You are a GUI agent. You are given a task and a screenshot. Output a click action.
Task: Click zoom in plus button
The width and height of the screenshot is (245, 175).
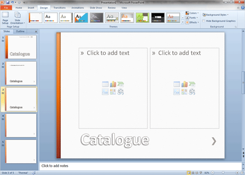click(x=237, y=173)
